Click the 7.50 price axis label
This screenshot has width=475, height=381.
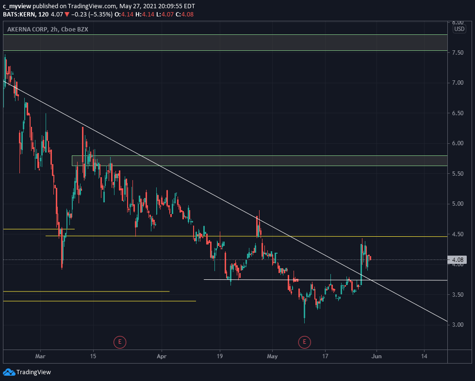point(458,53)
